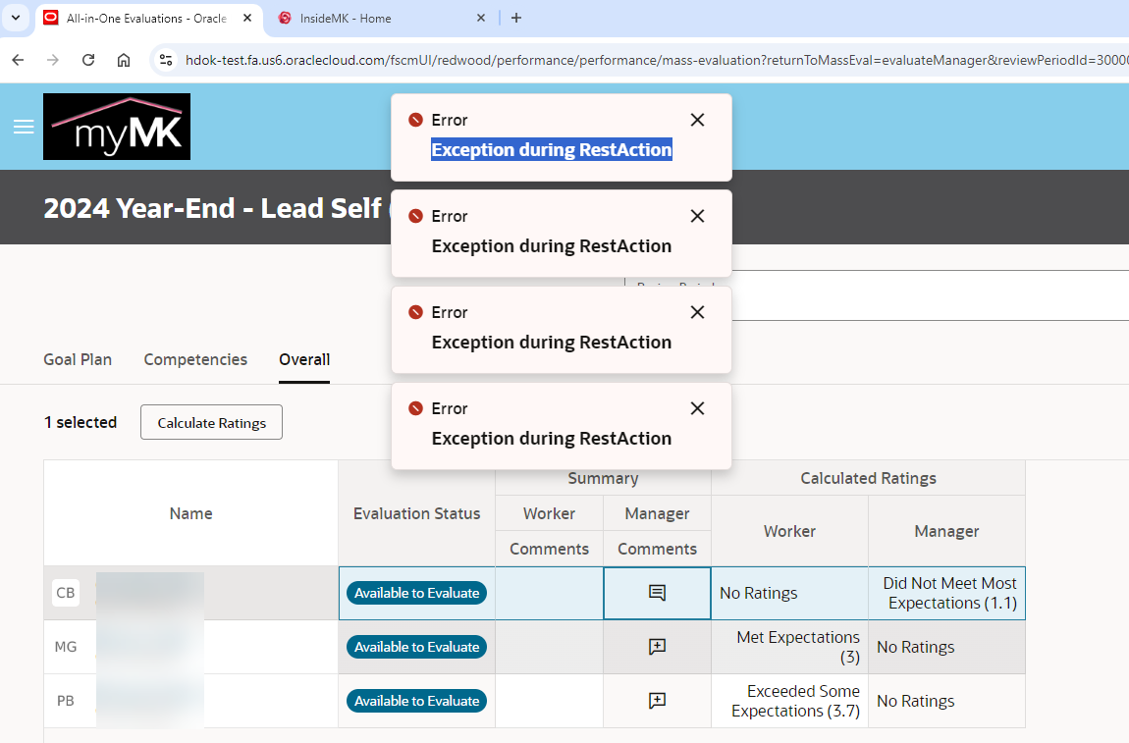Click the browser address bar URL
This screenshot has height=743, width=1129.
tap(655, 60)
